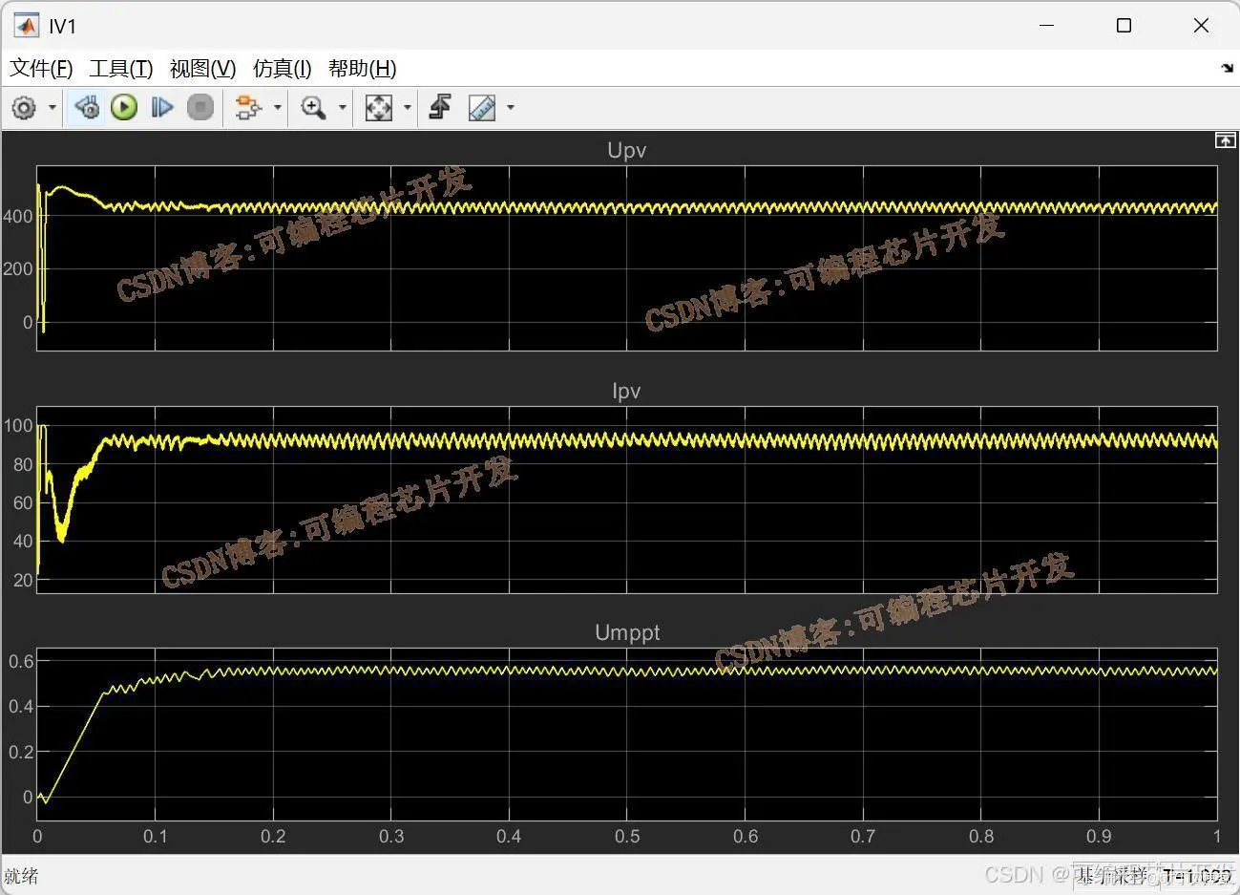1240x895 pixels.
Task: Toggle the Cursor Measurements ruler icon
Action: [482, 108]
